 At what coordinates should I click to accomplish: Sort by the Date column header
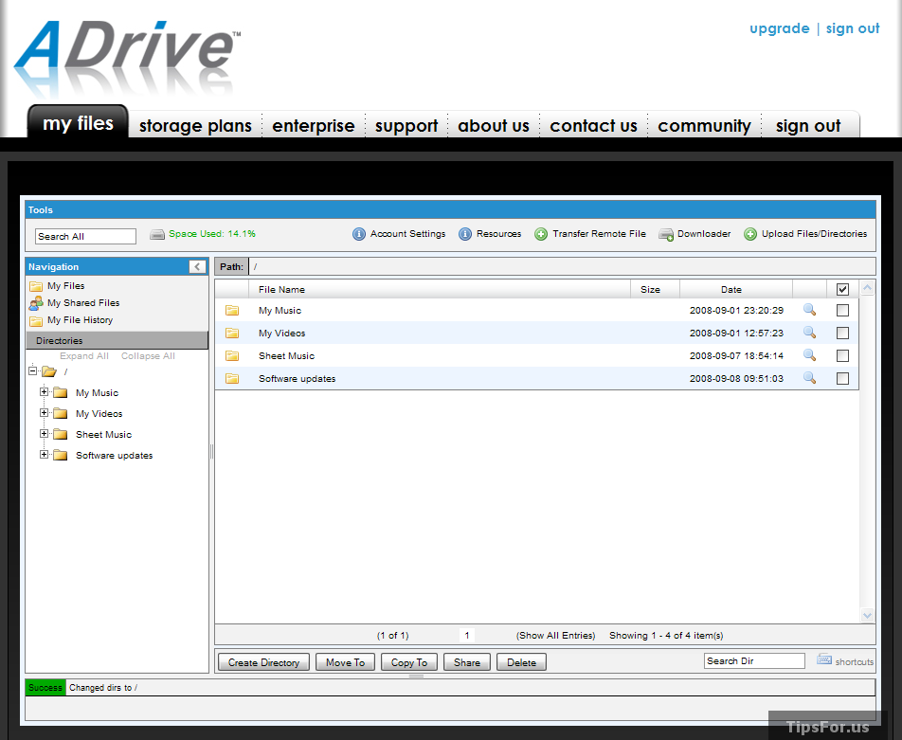click(x=736, y=289)
